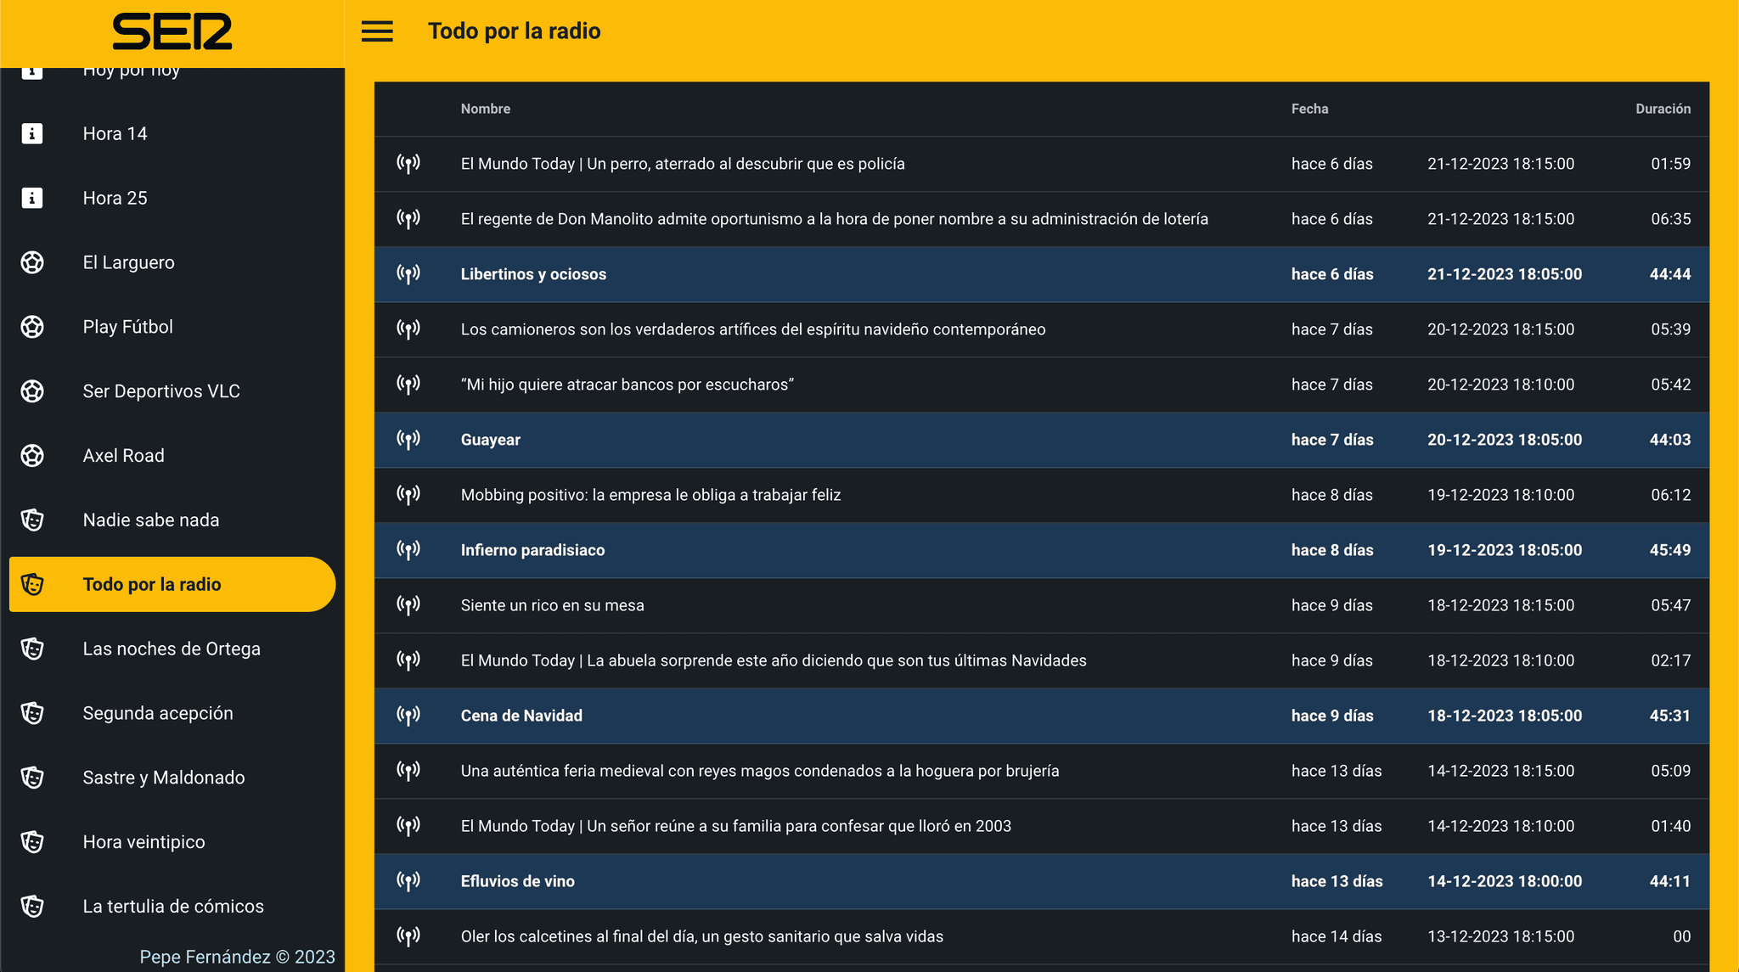This screenshot has width=1739, height=972.
Task: Open Hora 25 in the sidebar
Action: click(115, 198)
